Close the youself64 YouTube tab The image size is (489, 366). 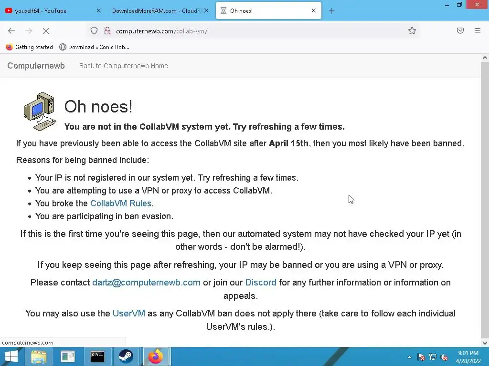tap(99, 10)
